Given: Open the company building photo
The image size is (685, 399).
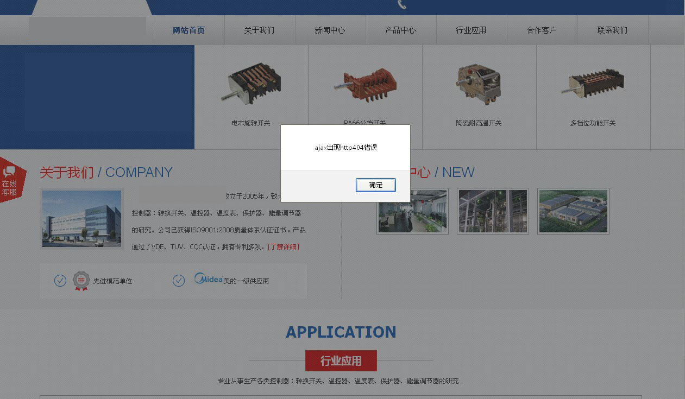Looking at the screenshot, I should 81,219.
